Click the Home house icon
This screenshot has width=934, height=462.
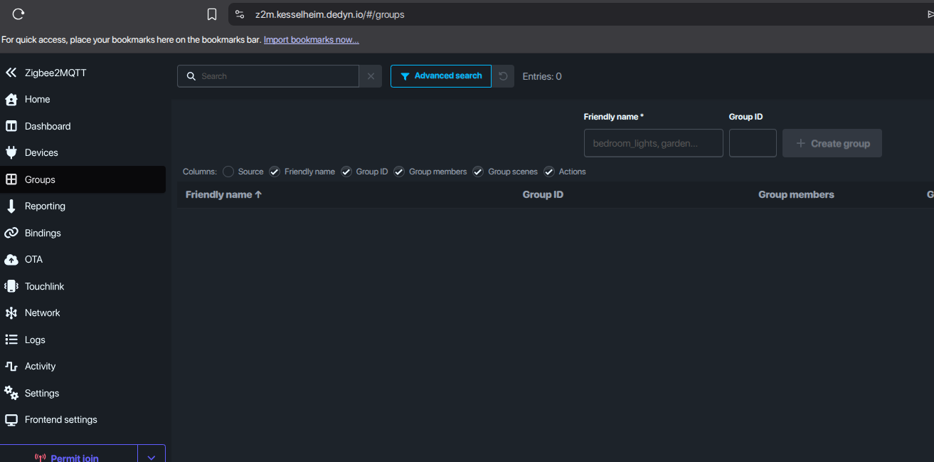11,100
